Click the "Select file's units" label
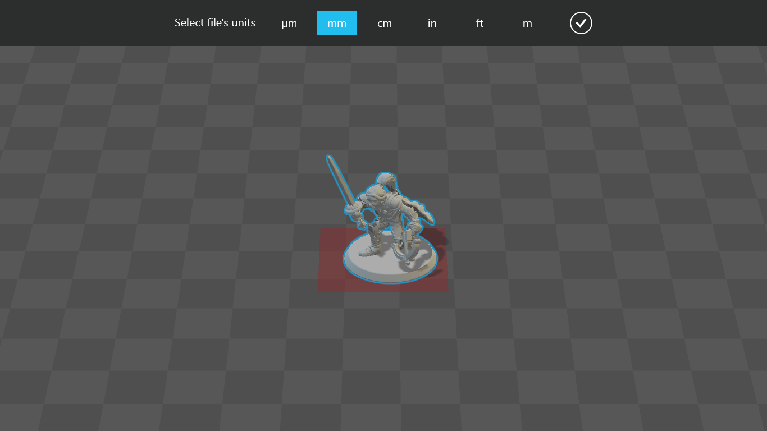 coord(214,23)
